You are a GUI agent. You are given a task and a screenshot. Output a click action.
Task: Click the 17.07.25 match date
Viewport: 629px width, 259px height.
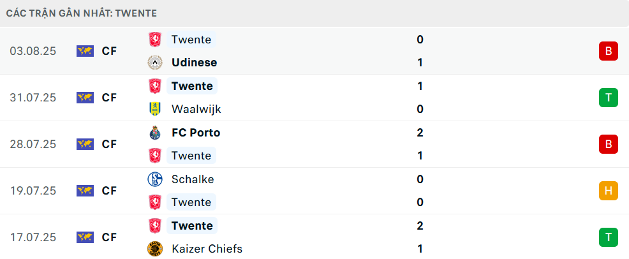[33, 237]
